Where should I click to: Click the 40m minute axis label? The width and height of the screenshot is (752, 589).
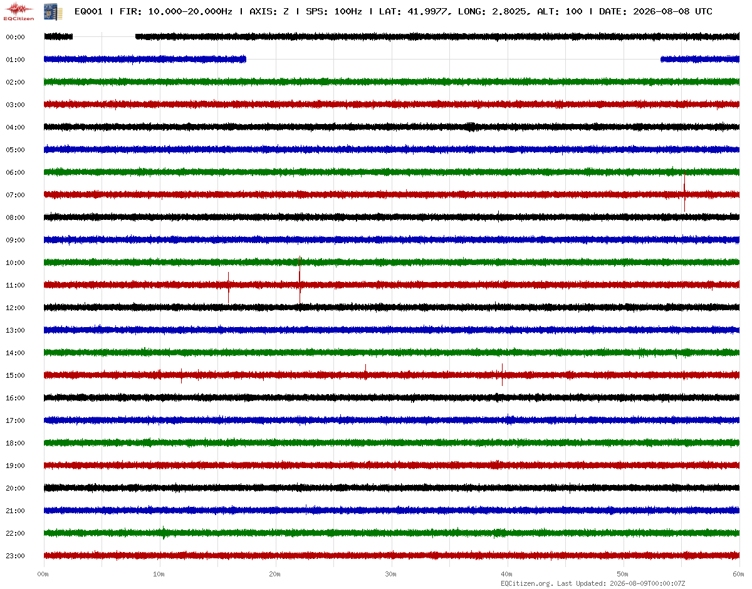coord(507,574)
